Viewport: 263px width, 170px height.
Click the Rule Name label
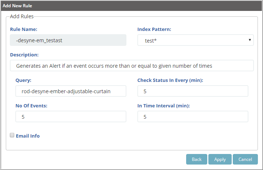point(24,29)
